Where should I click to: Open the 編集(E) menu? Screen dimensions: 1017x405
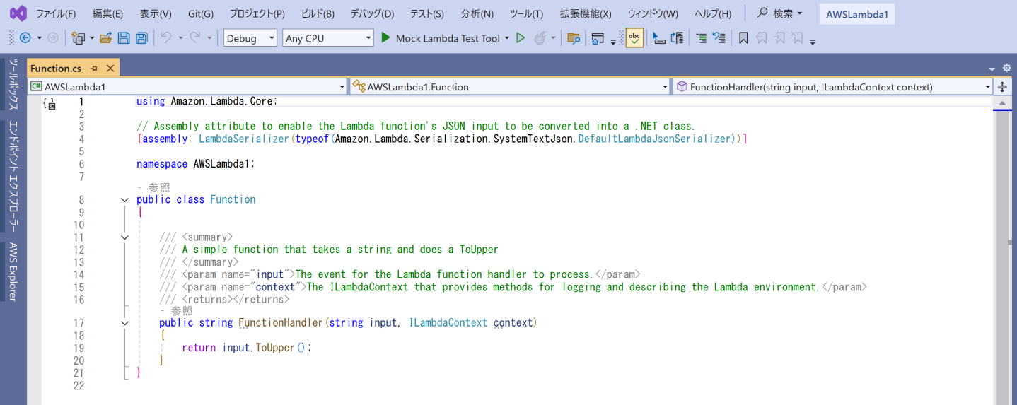pos(107,13)
